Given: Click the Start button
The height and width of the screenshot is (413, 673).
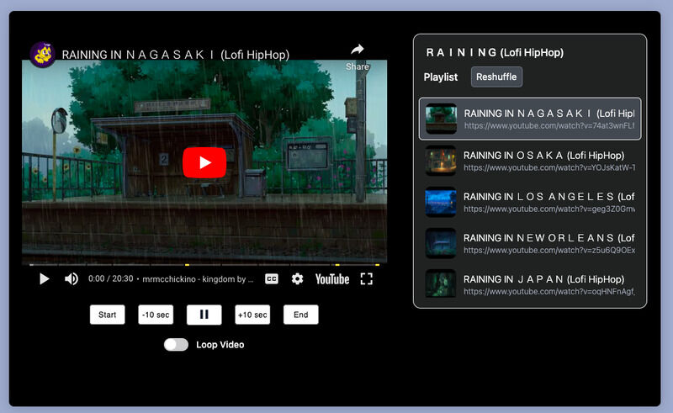Looking at the screenshot, I should click(108, 315).
